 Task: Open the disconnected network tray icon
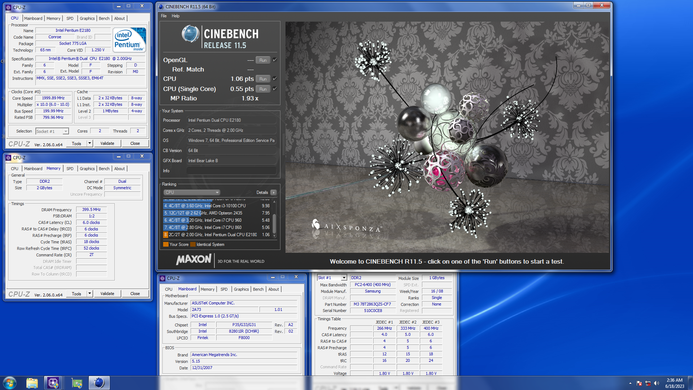click(648, 383)
